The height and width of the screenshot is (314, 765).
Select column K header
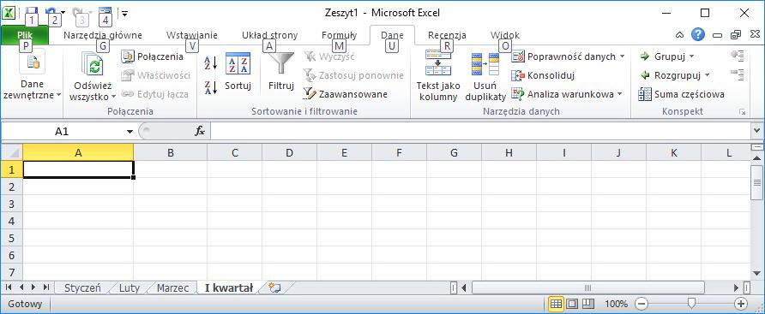click(674, 153)
